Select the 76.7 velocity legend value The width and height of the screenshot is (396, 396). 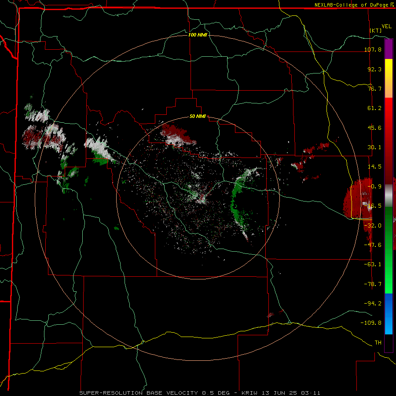[x=374, y=88]
